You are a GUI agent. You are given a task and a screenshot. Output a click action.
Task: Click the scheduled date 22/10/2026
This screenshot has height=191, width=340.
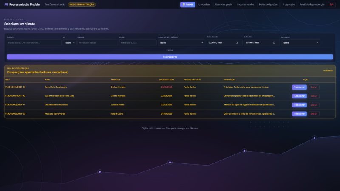click(x=167, y=96)
